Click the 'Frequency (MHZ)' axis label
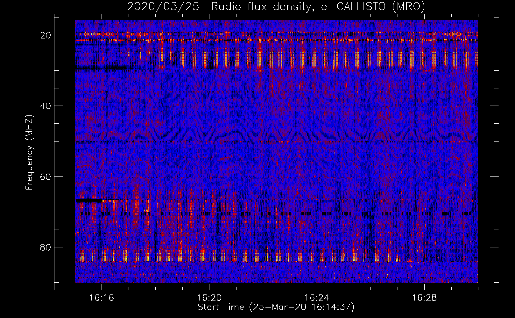The image size is (515, 318). coord(29,153)
